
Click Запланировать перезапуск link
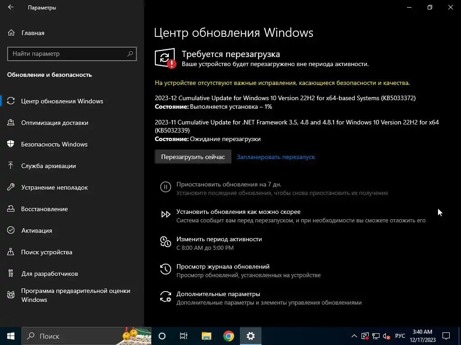[x=276, y=157]
